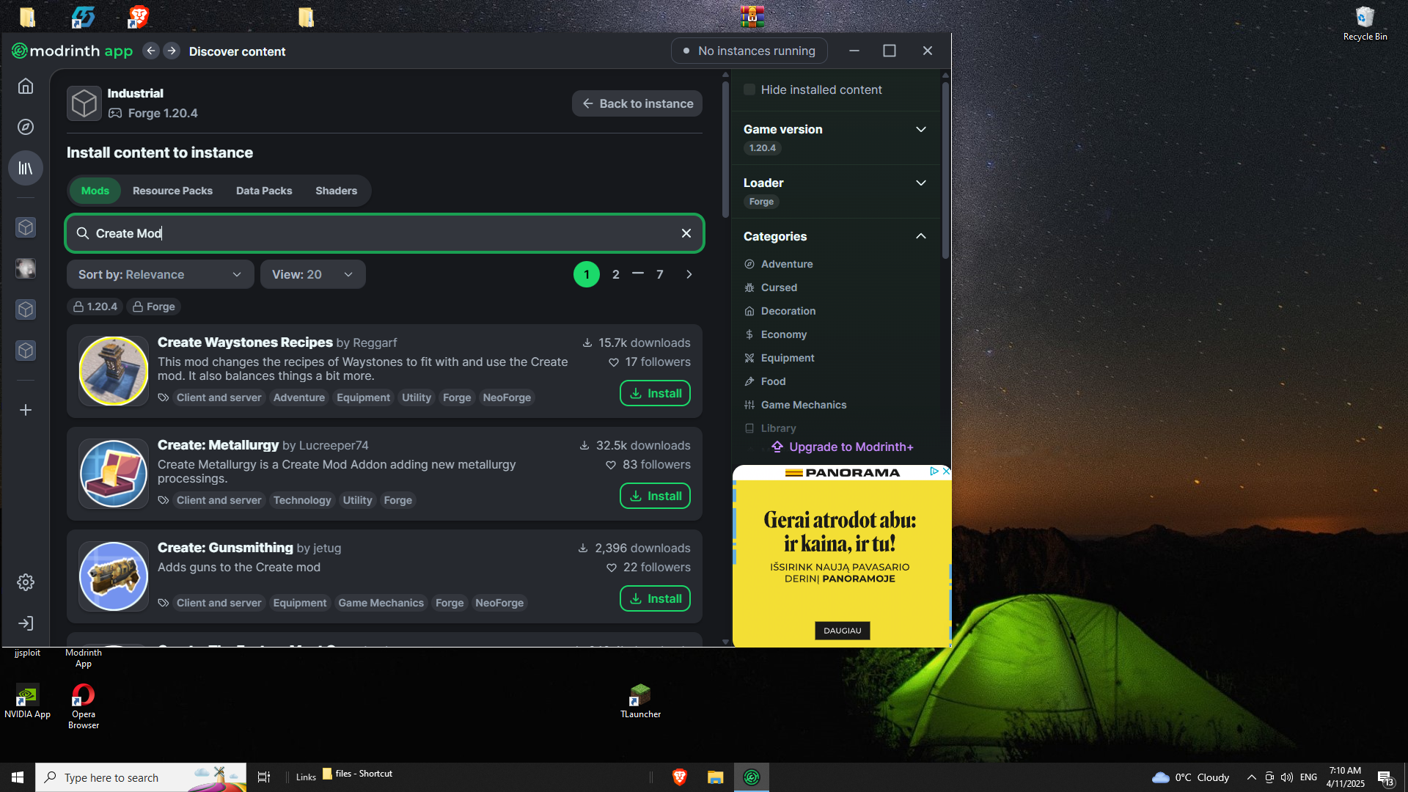This screenshot has width=1408, height=792.
Task: Click the plus icon to create instance
Action: point(26,410)
